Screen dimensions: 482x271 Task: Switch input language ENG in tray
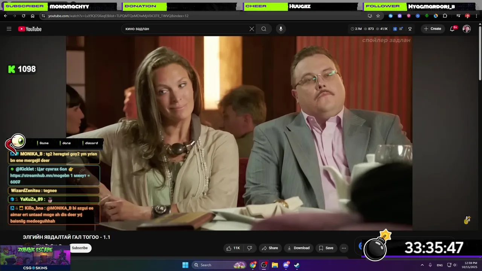[440, 265]
